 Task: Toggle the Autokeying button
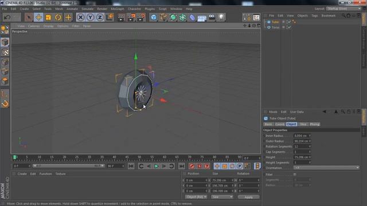pos(200,166)
